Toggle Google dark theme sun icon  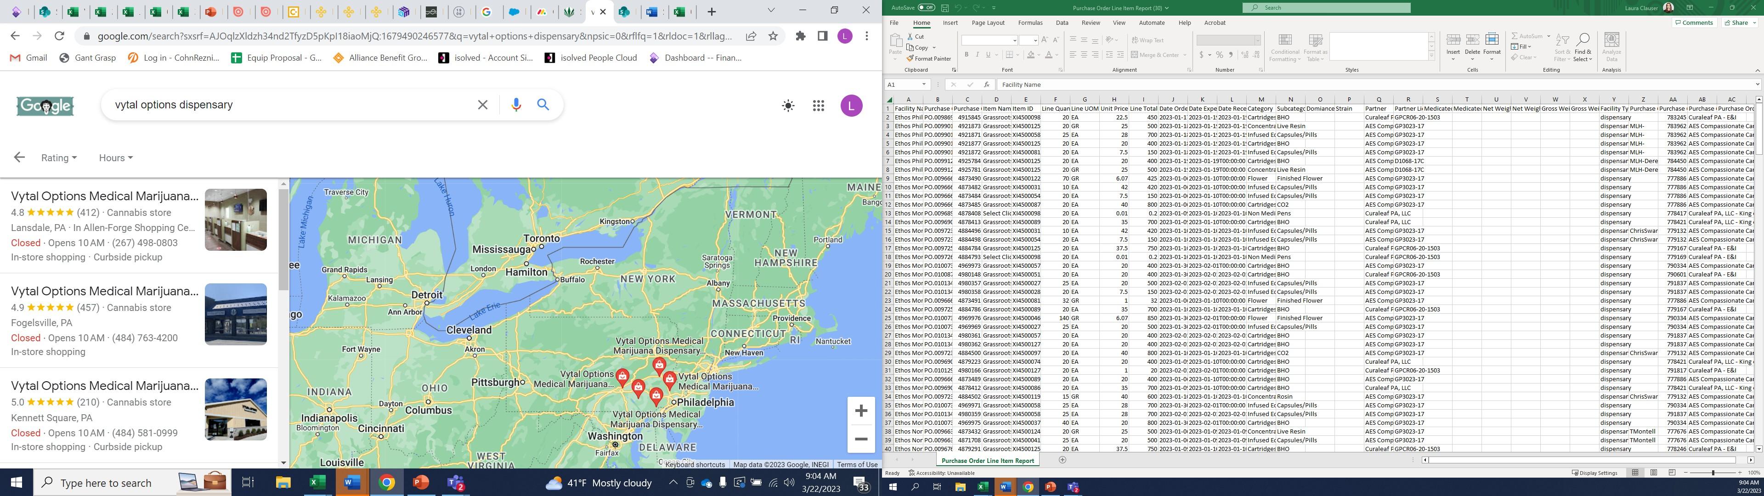click(788, 106)
